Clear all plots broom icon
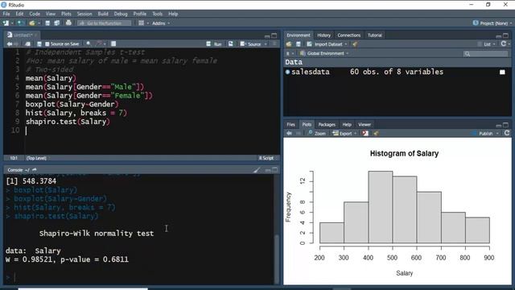 point(376,133)
